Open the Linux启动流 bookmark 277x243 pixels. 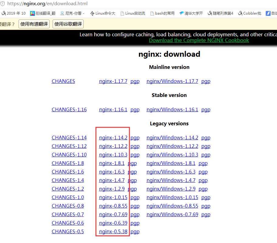coord(133,13)
